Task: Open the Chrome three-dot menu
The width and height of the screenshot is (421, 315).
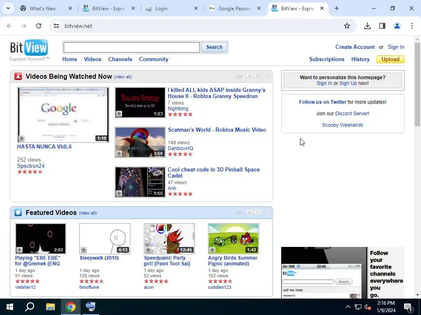Action: (412, 26)
